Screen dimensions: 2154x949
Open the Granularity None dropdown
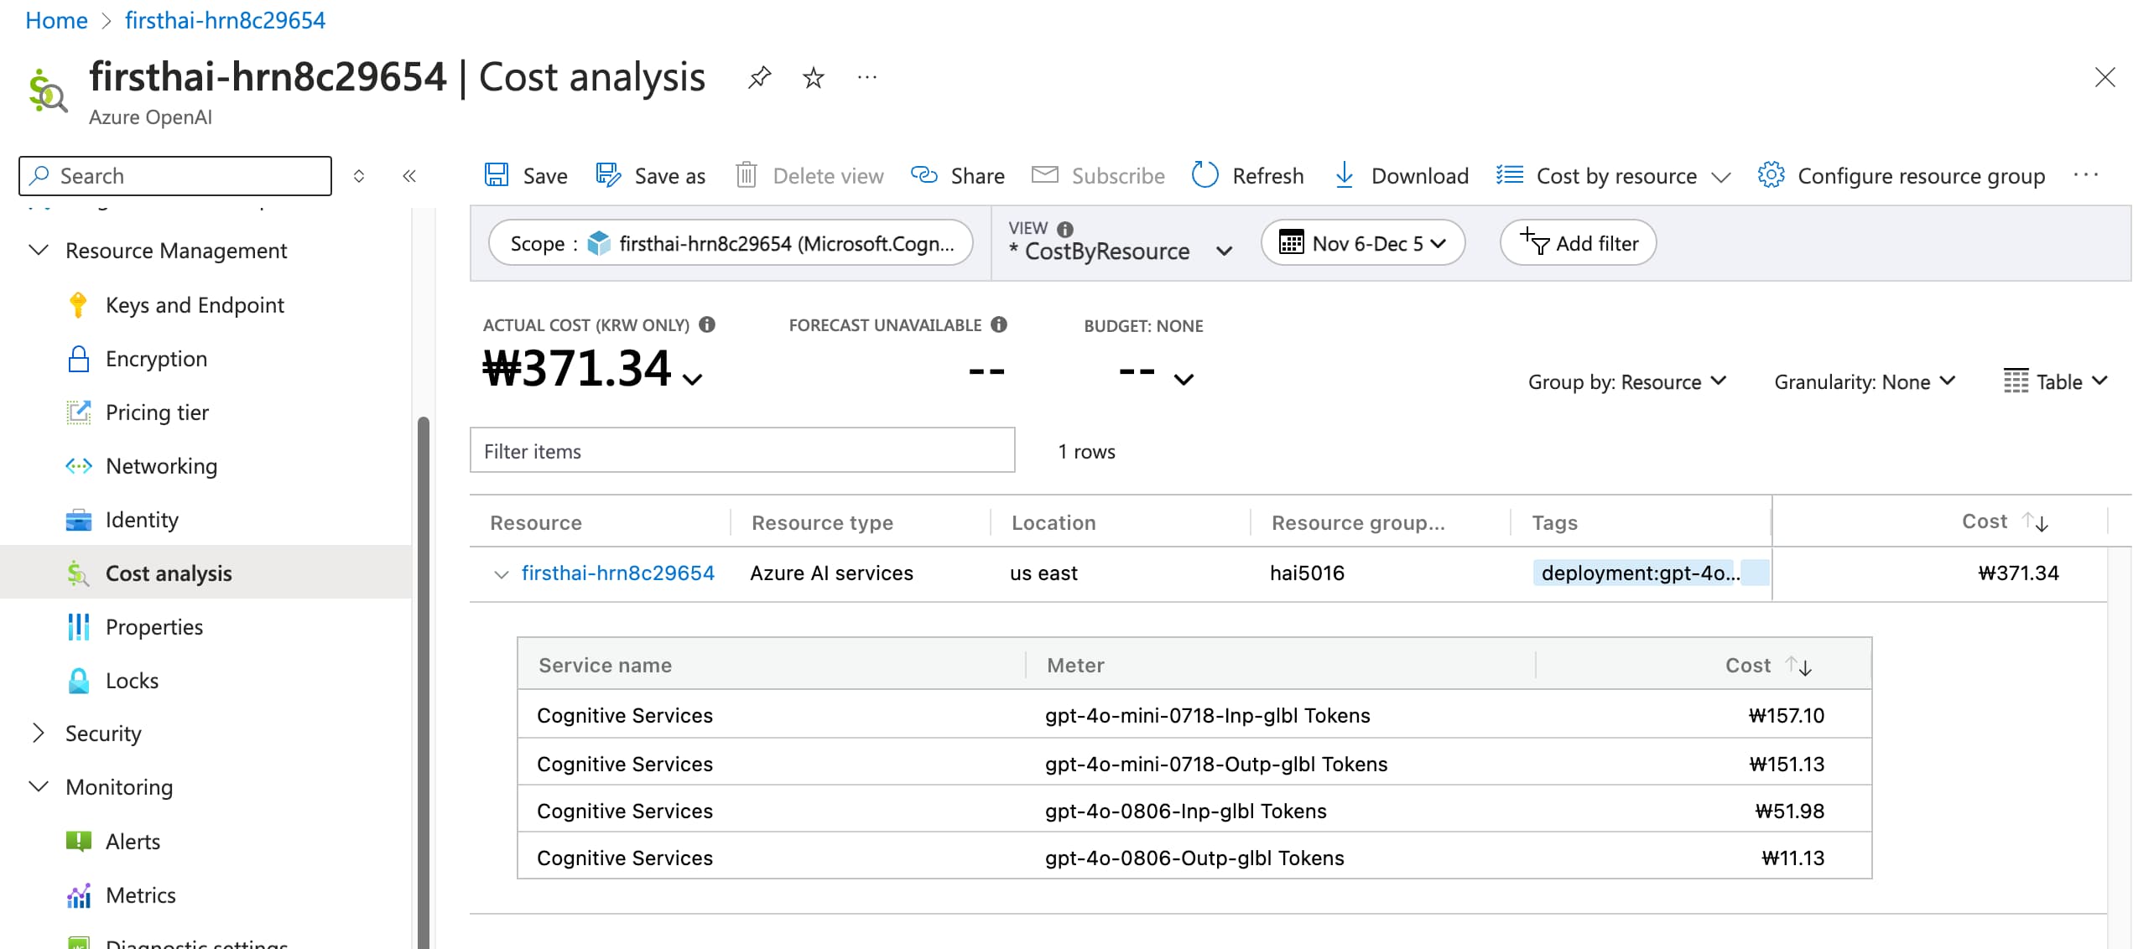point(1864,381)
